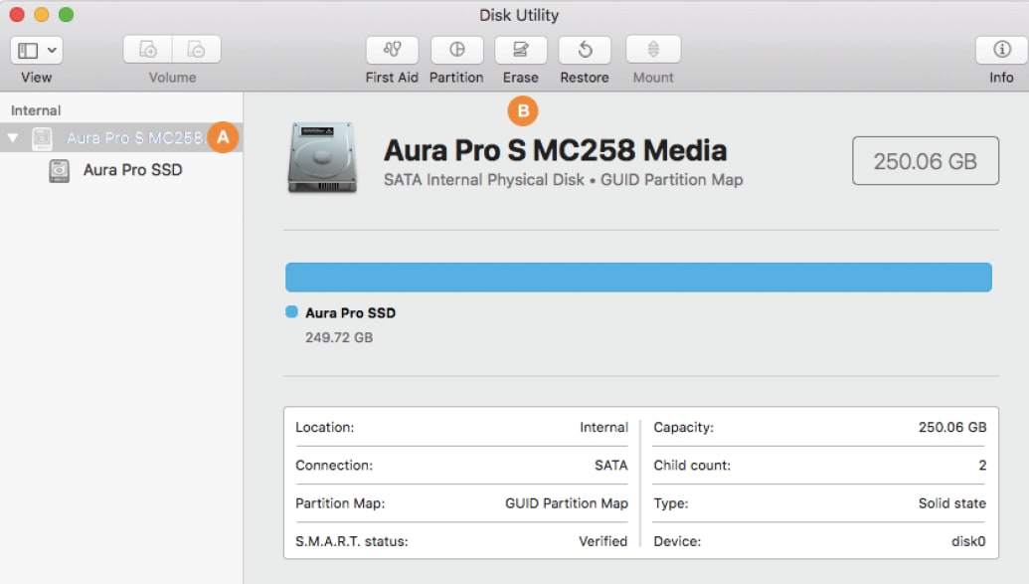Open the Info panel icon
The height and width of the screenshot is (584, 1029).
coord(1001,50)
